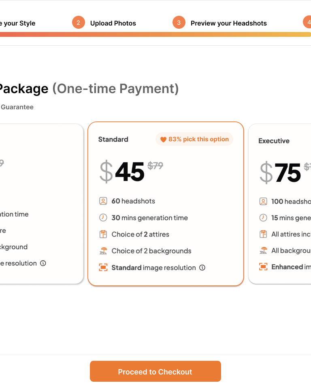Click the Standard image resolution frame icon
The height and width of the screenshot is (387, 311).
point(103,267)
